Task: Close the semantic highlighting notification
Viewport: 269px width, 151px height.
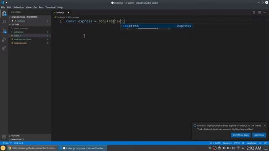Action: [265, 125]
